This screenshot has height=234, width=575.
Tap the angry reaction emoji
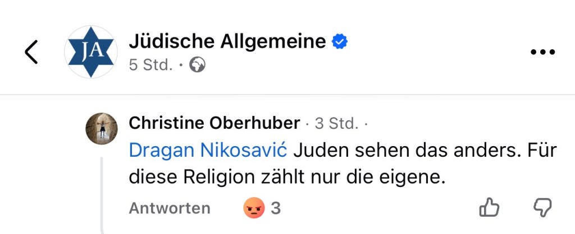tap(254, 208)
